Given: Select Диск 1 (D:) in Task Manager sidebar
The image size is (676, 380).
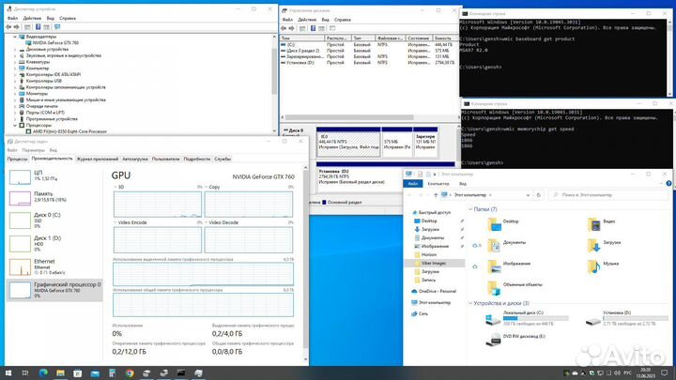Looking at the screenshot, I should click(54, 243).
